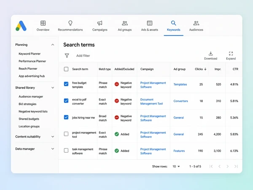The image size is (253, 190).
Task: Open the Ads & assets icon
Action: 150,23
